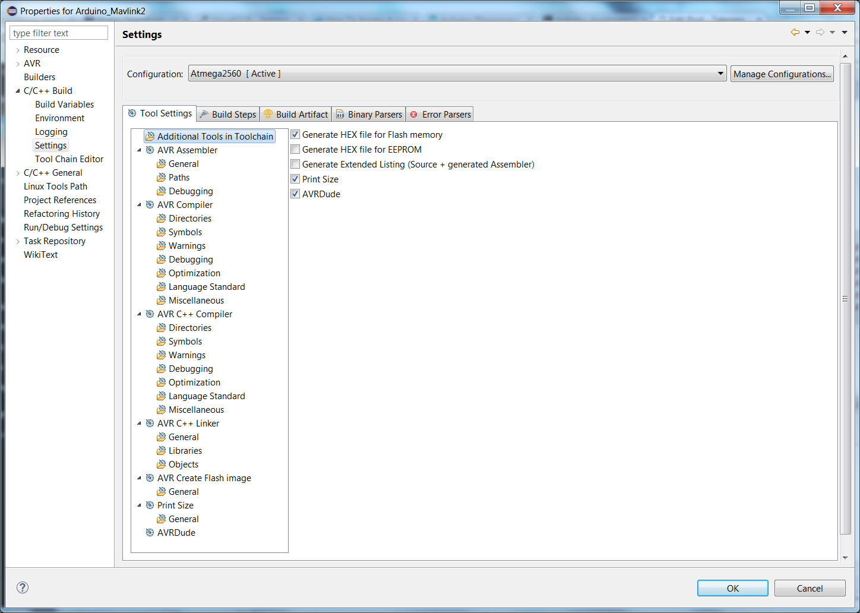Click the Additional Tools in Toolchain folder icon

pos(150,137)
